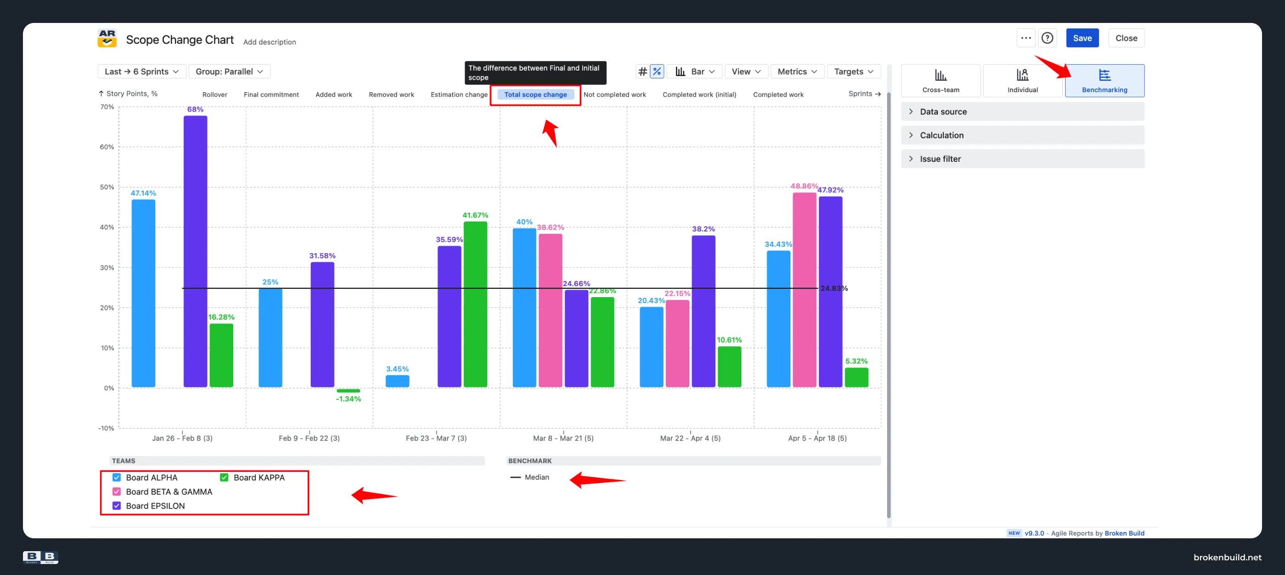Open the Group: Parallel dropdown
The width and height of the screenshot is (1285, 575).
[229, 71]
